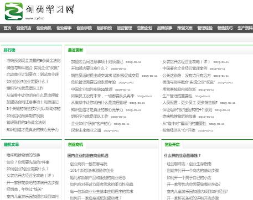Open 品牌故事 in the navigation bar

[x=164, y=28]
